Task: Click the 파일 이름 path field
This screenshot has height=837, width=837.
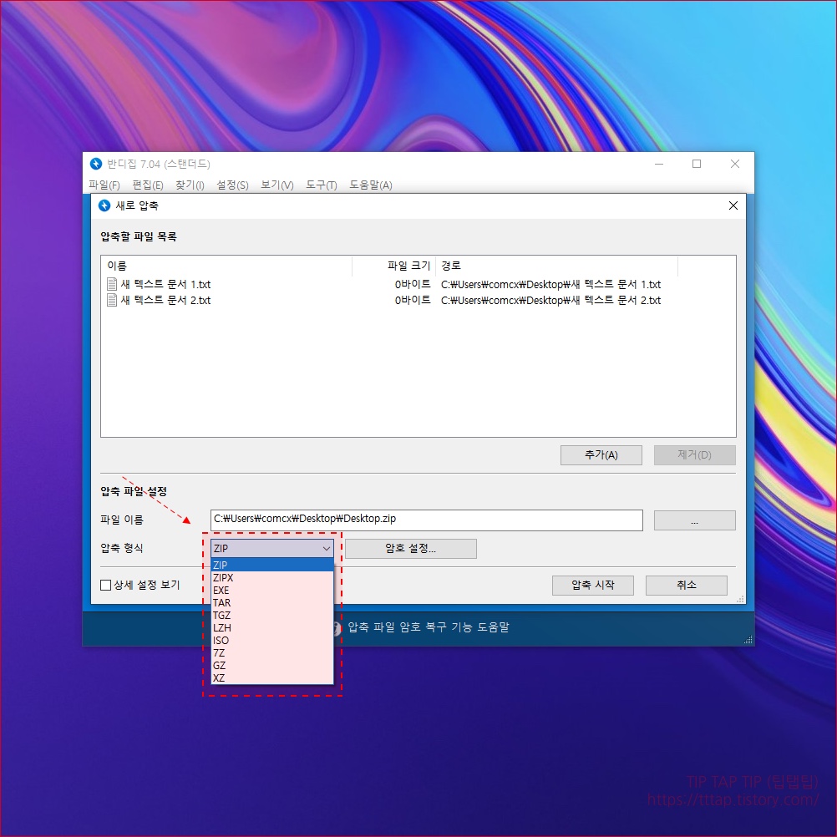Action: click(x=427, y=520)
